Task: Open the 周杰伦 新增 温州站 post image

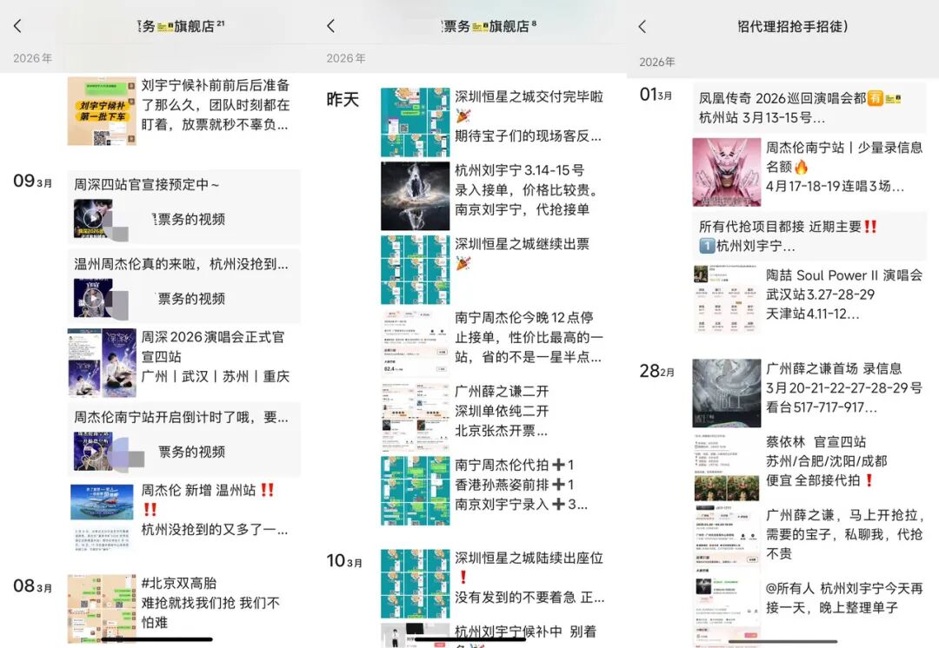Action: [x=102, y=516]
